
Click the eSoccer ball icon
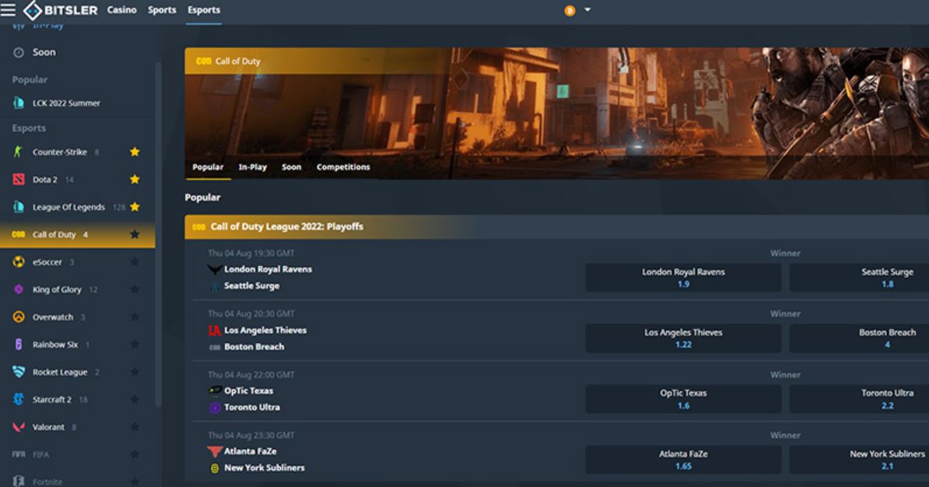(19, 262)
